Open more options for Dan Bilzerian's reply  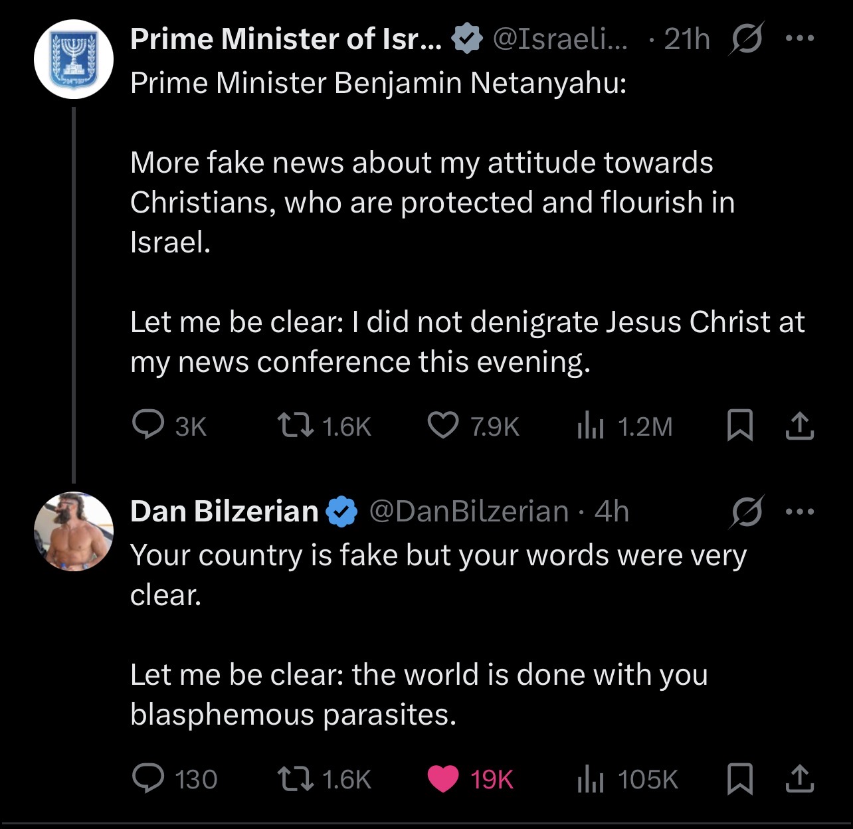click(x=799, y=511)
